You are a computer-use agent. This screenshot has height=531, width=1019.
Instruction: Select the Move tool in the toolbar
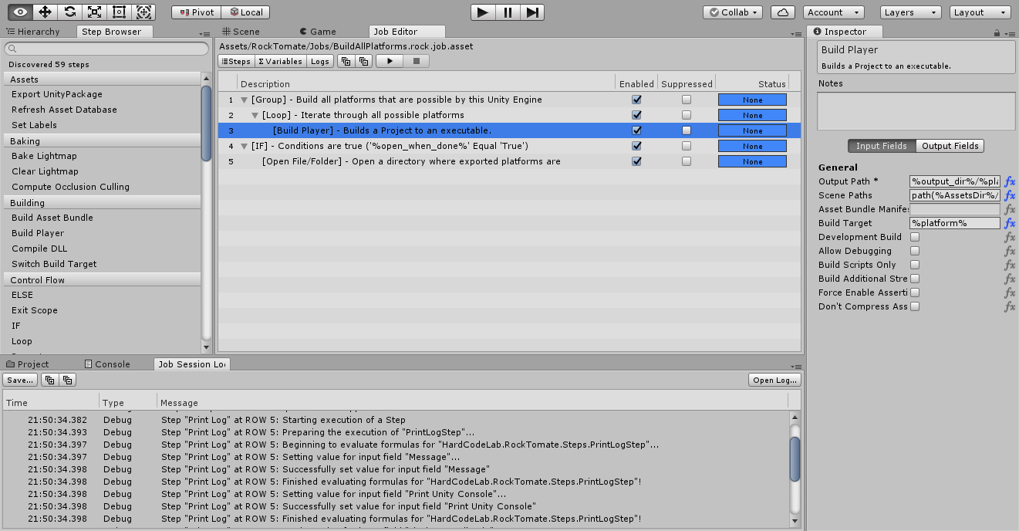click(x=45, y=12)
